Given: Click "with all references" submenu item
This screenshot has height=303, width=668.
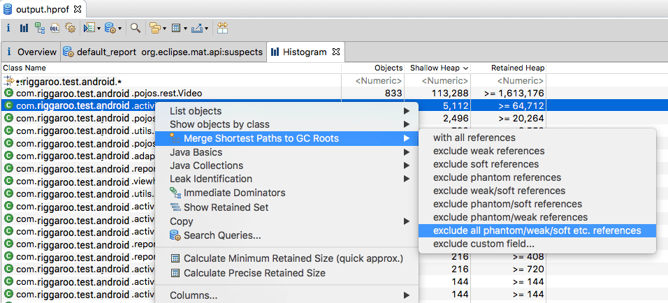Looking at the screenshot, I should [474, 138].
